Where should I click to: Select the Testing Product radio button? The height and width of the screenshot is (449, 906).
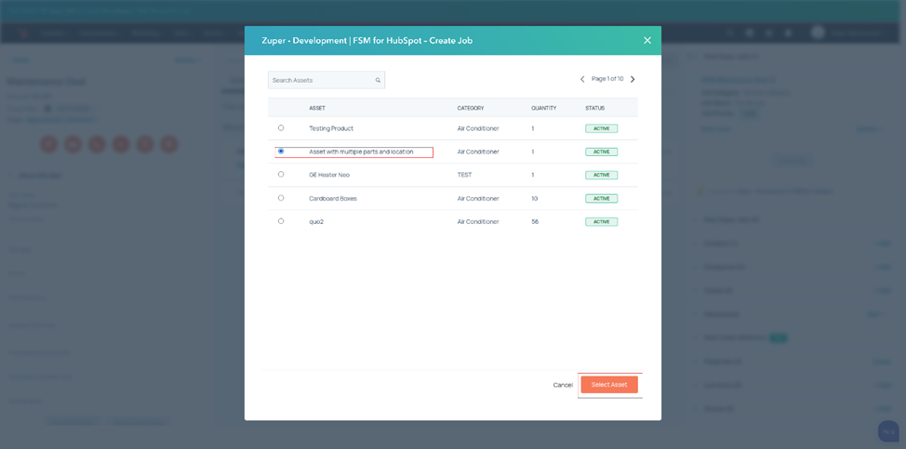click(281, 127)
